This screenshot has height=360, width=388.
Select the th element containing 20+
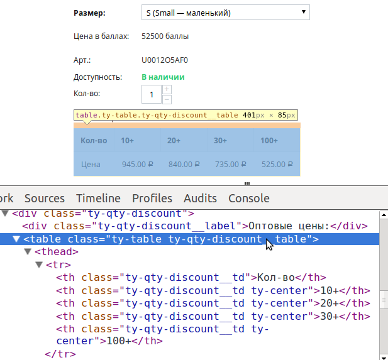pos(208,303)
